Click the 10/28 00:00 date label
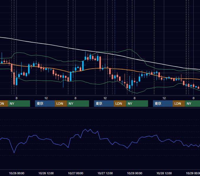The image size is (200, 176). coord(135,173)
